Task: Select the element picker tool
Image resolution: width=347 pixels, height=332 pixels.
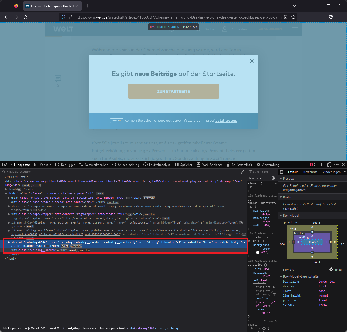Action: point(4,164)
